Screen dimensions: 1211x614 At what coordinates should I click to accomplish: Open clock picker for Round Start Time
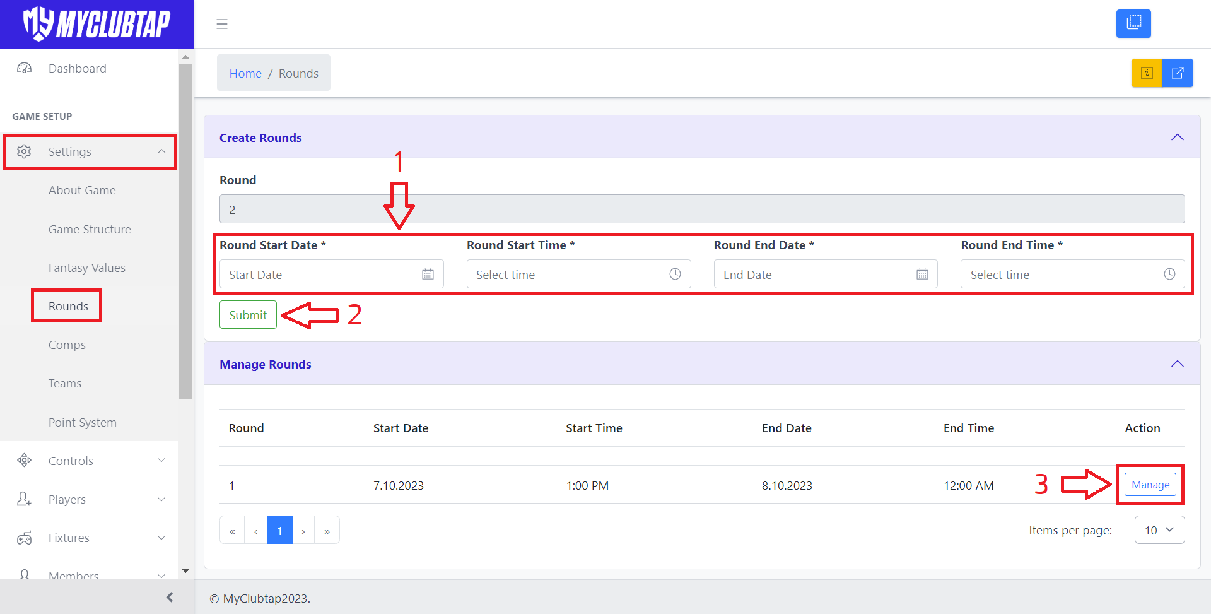(675, 275)
